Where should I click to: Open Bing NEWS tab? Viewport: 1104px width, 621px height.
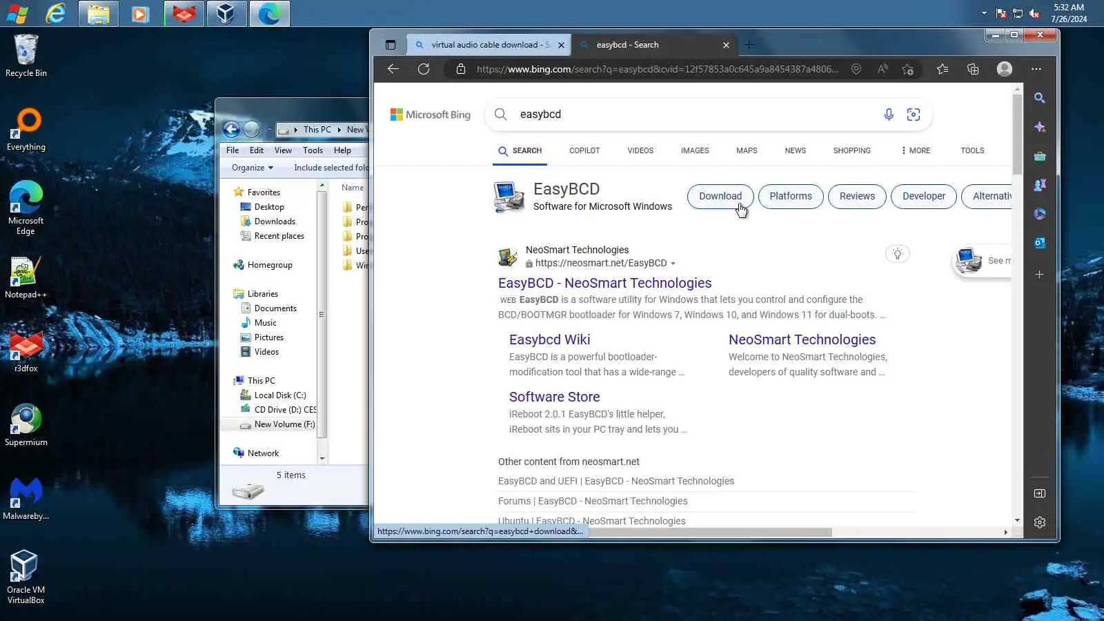(x=796, y=150)
